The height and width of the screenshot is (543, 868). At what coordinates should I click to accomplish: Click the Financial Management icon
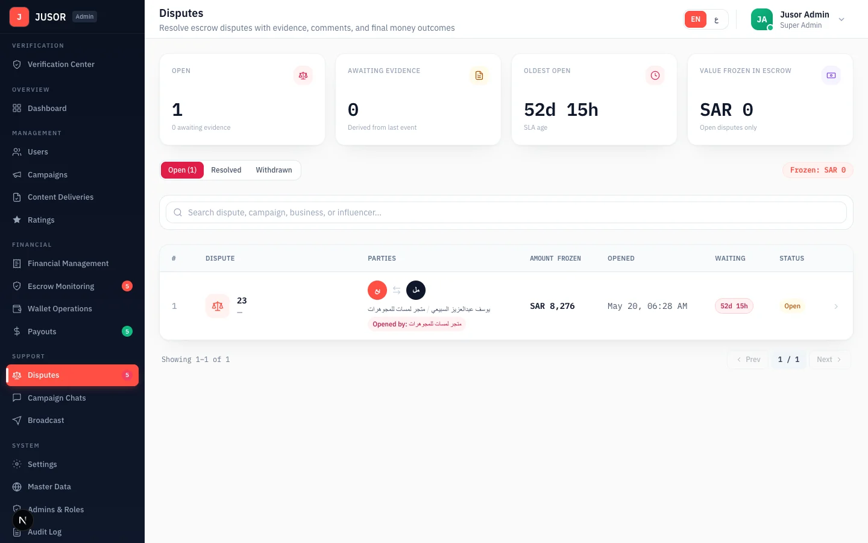[17, 264]
